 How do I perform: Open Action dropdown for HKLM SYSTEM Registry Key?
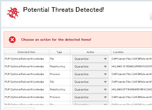coord(90,67)
